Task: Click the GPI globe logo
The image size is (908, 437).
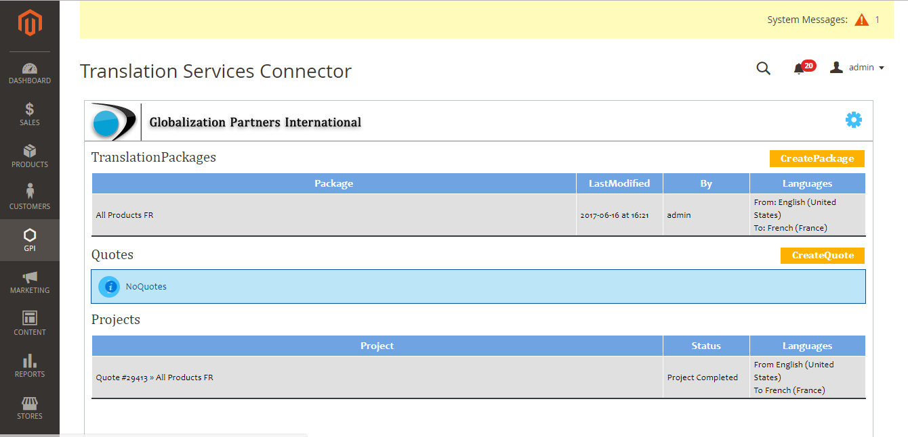Action: (113, 122)
